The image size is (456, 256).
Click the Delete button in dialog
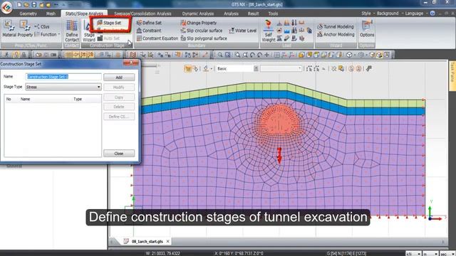coord(119,107)
